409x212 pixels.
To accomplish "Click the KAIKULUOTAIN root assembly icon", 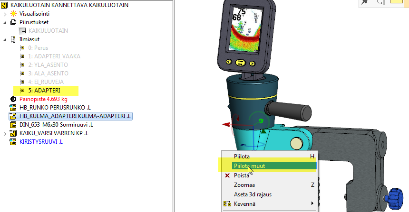I will pyautogui.click(x=4, y=5).
